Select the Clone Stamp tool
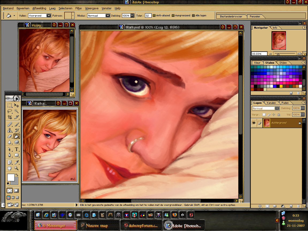 click(x=9, y=130)
